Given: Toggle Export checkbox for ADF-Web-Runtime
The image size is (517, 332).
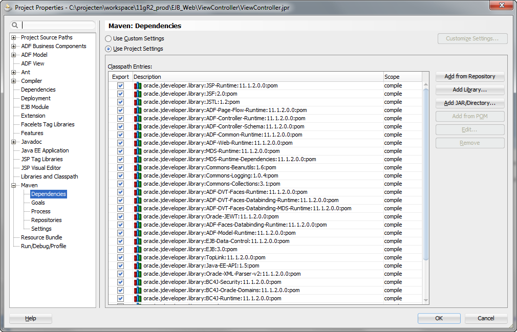Looking at the screenshot, I should [x=121, y=143].
